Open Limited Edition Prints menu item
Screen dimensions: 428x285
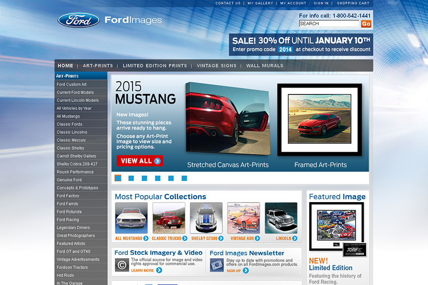[x=155, y=66]
